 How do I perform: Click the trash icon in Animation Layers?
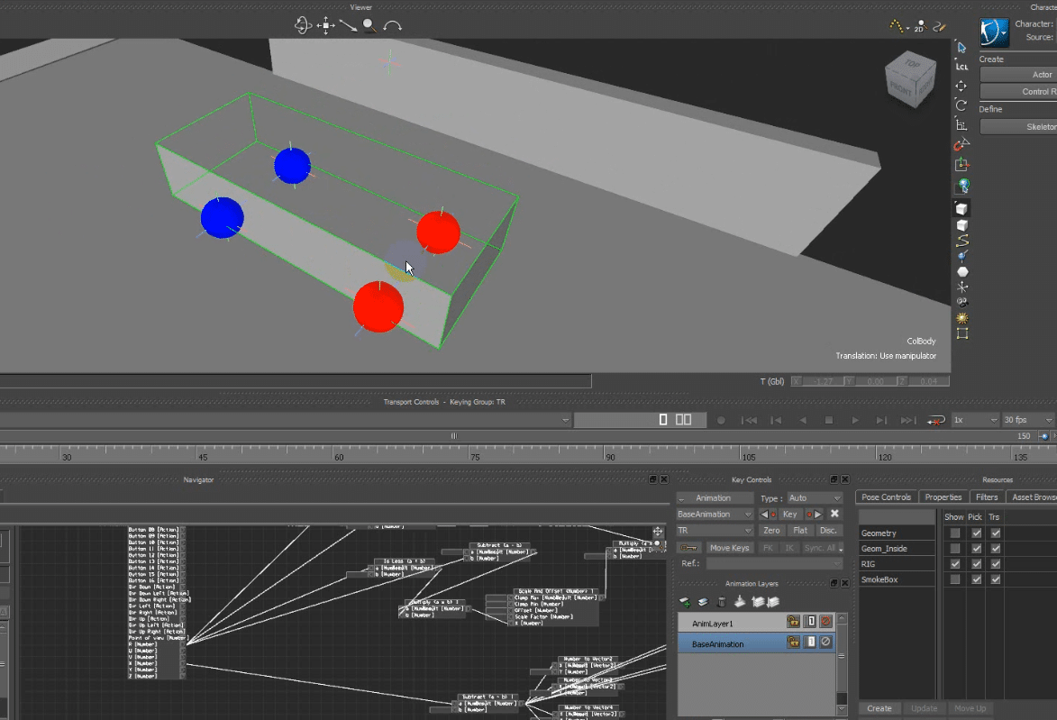721,602
